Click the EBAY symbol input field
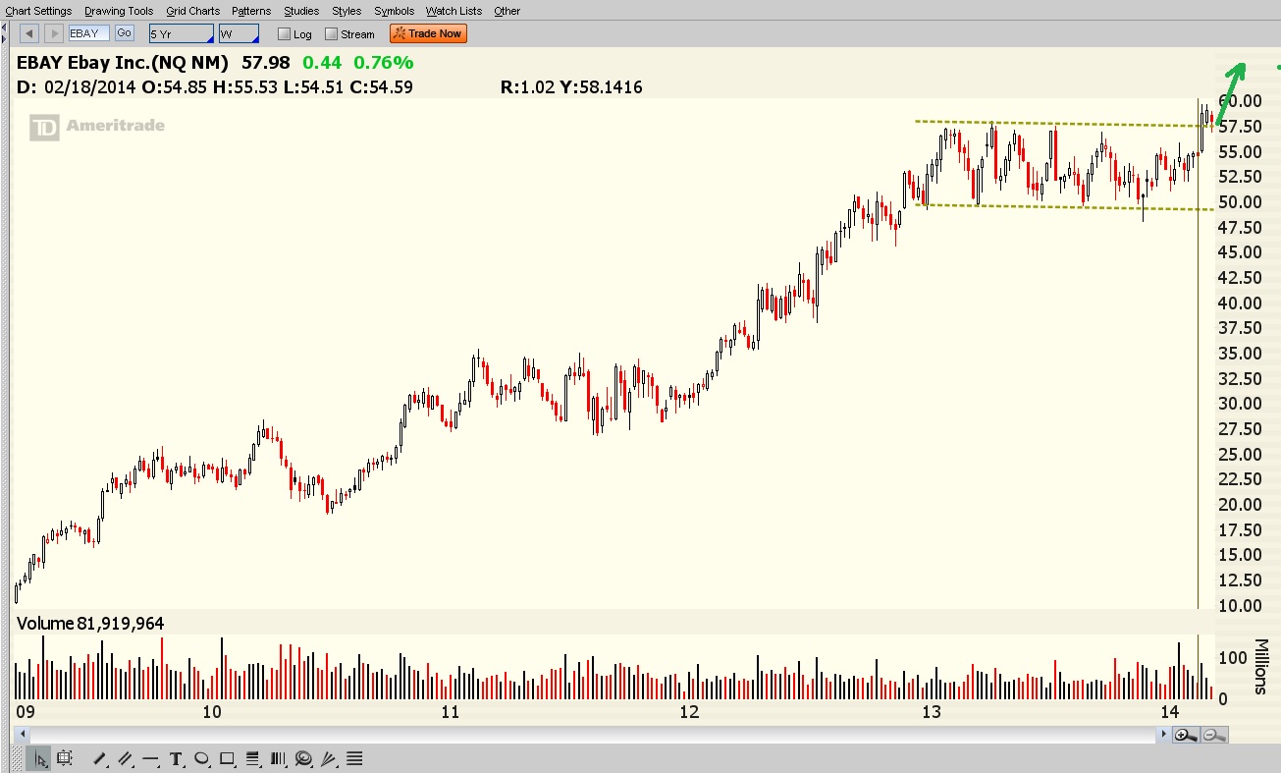 pyautogui.click(x=88, y=33)
